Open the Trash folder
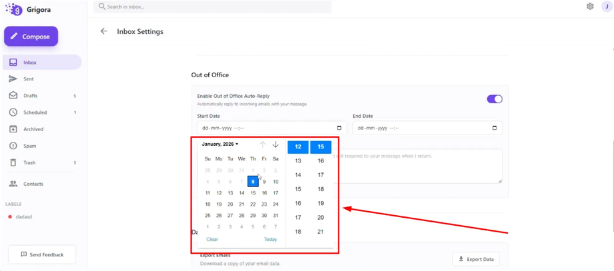This screenshot has width=614, height=271. 42,162
